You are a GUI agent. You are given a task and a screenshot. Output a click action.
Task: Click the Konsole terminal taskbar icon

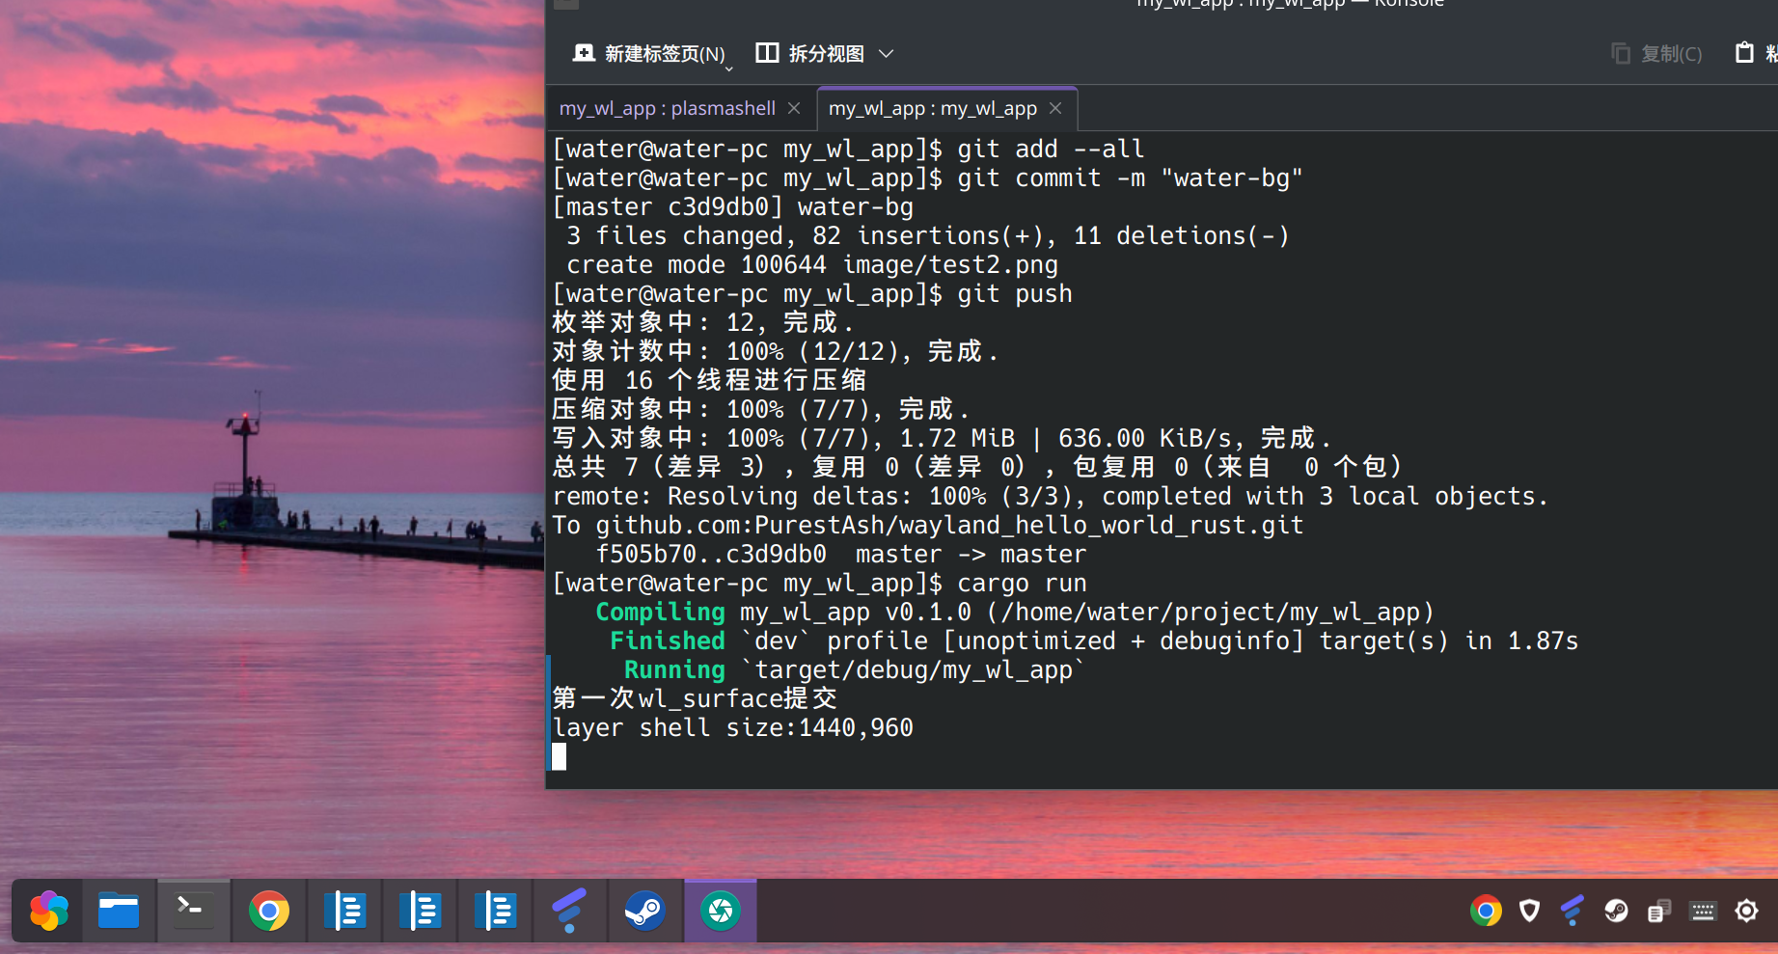[x=194, y=910]
